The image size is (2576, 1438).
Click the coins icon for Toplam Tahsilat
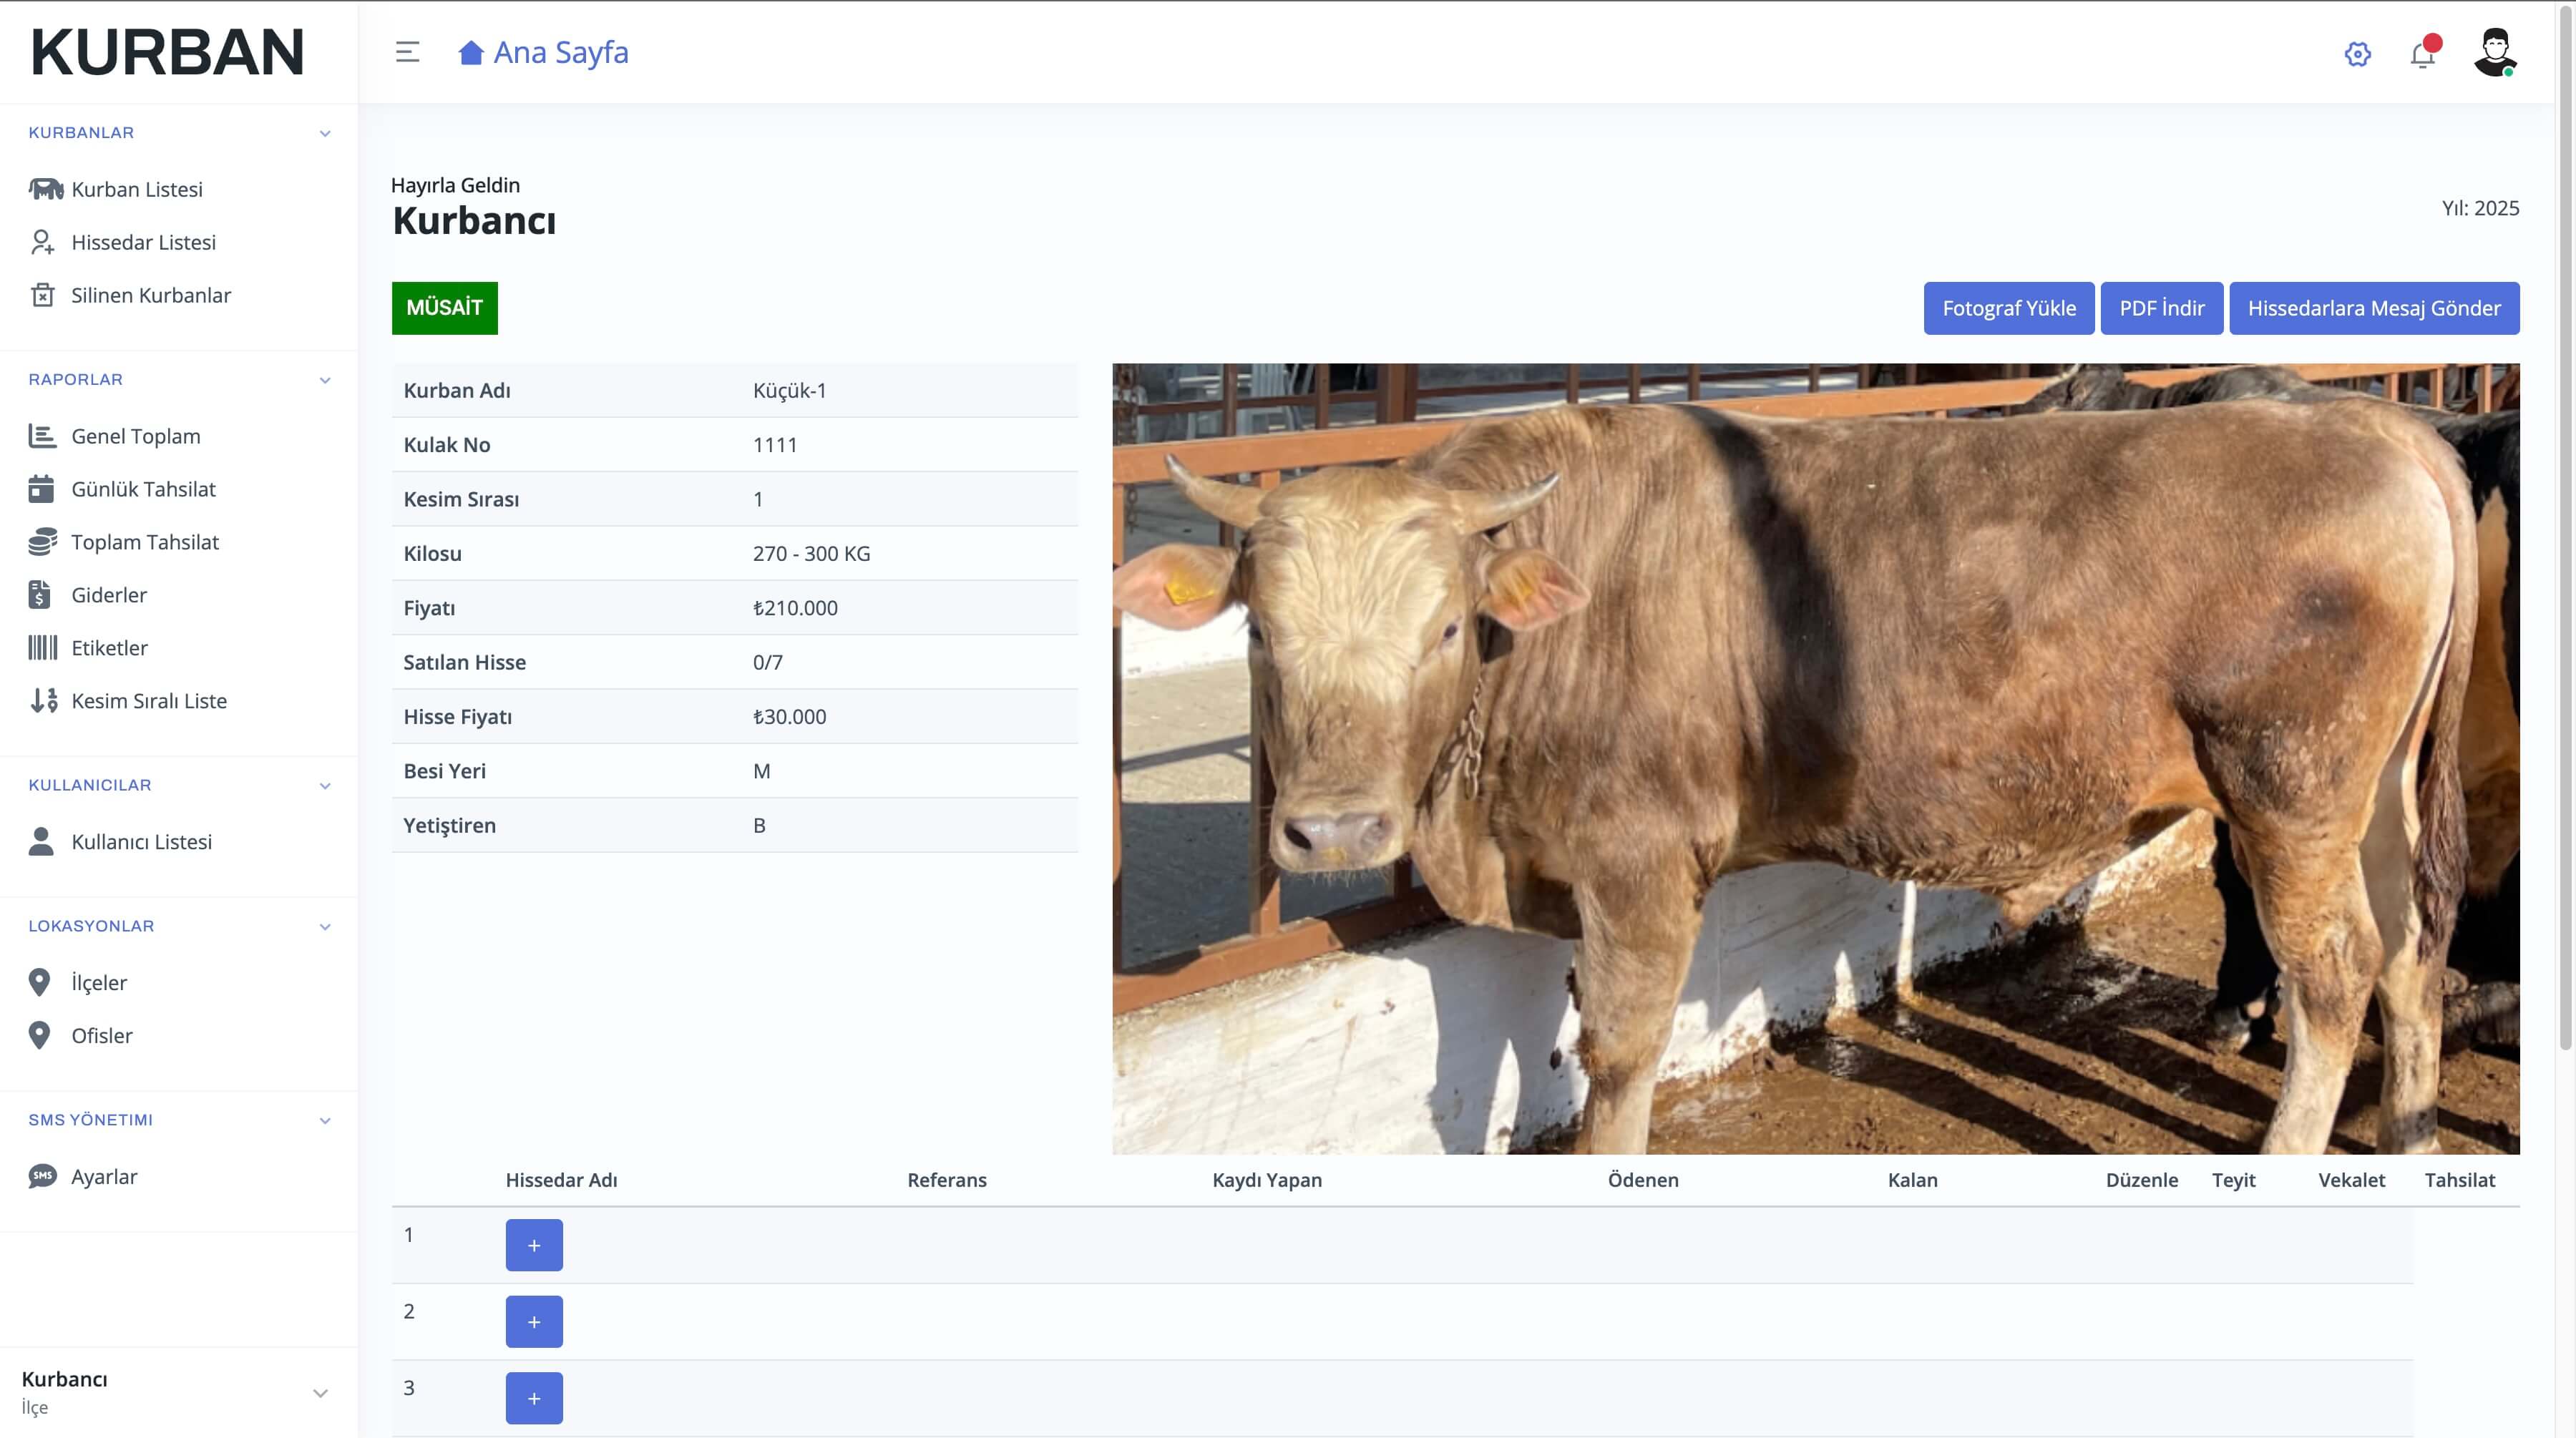click(42, 542)
